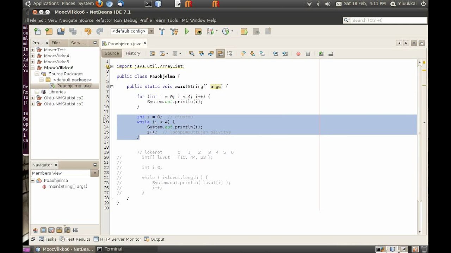
Task: Expand the Libraries node
Action: click(37, 92)
